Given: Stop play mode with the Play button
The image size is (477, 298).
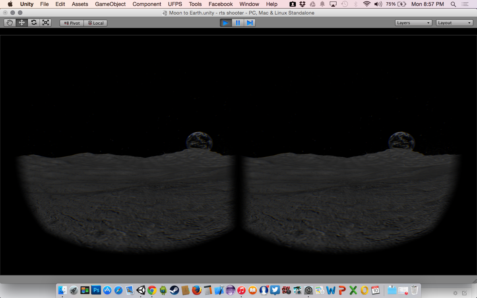Looking at the screenshot, I should 226,23.
